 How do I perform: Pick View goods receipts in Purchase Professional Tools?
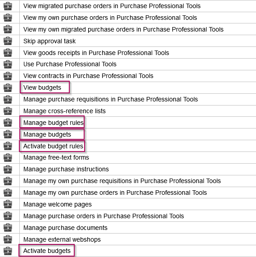click(x=96, y=53)
